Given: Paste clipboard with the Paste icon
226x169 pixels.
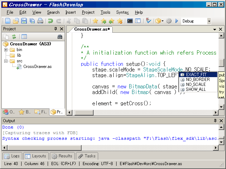Looking at the screenshot, I should tap(85, 21).
